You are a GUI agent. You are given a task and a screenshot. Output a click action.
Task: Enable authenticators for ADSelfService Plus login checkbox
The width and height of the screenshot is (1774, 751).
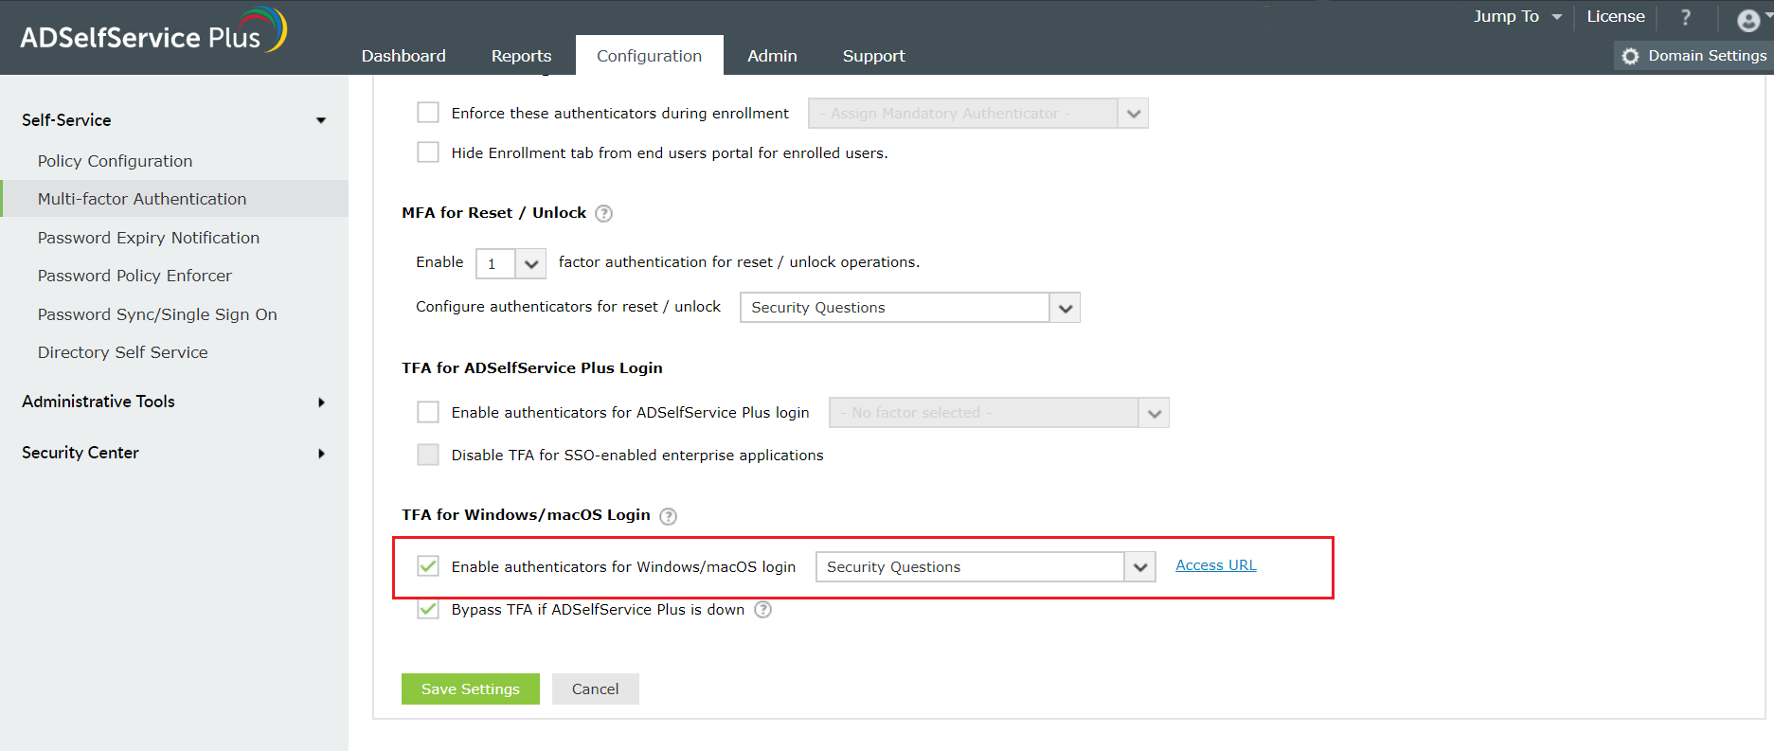click(x=428, y=412)
